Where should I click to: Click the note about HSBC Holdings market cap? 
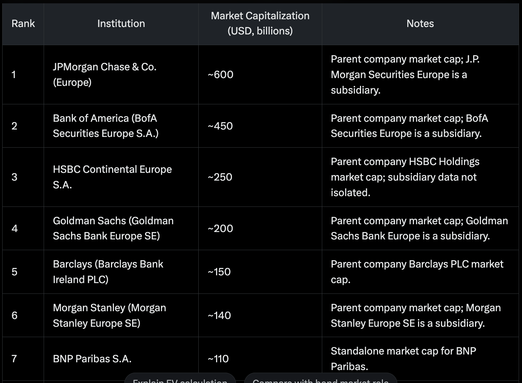(405, 177)
